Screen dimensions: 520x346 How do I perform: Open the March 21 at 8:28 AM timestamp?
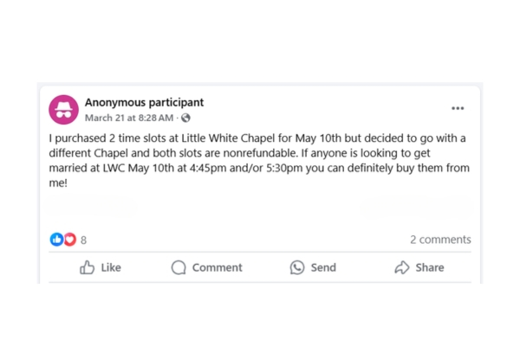tap(128, 118)
